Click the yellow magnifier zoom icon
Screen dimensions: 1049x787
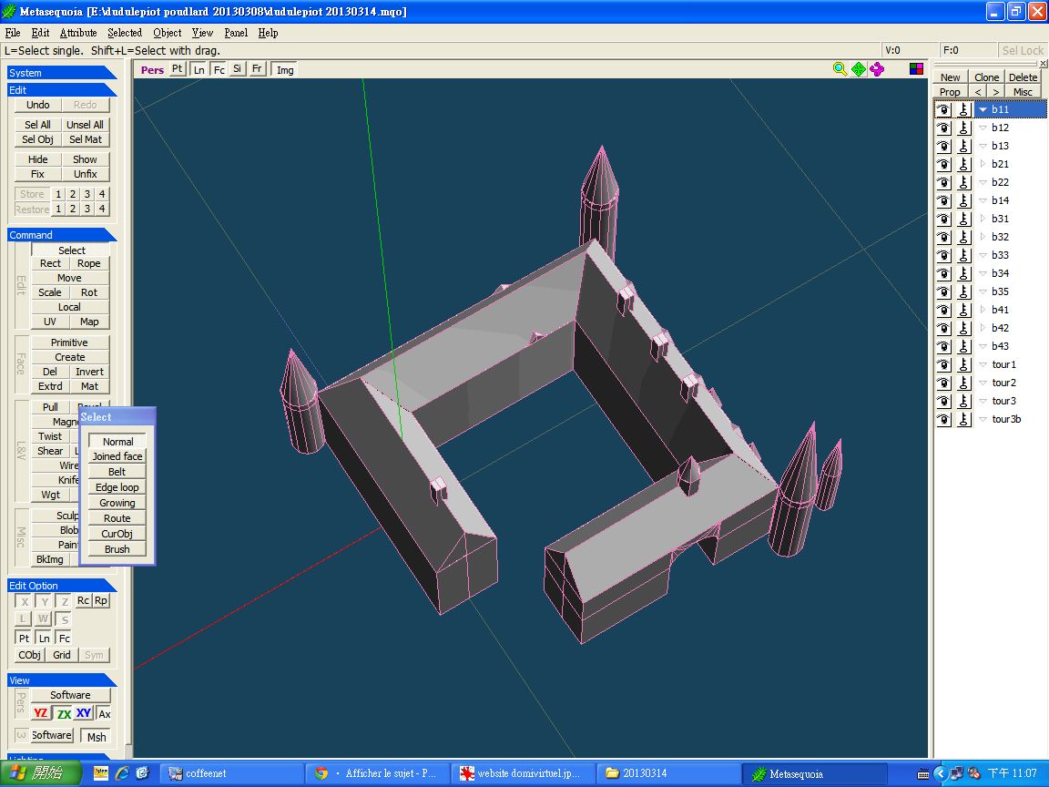[x=840, y=69]
